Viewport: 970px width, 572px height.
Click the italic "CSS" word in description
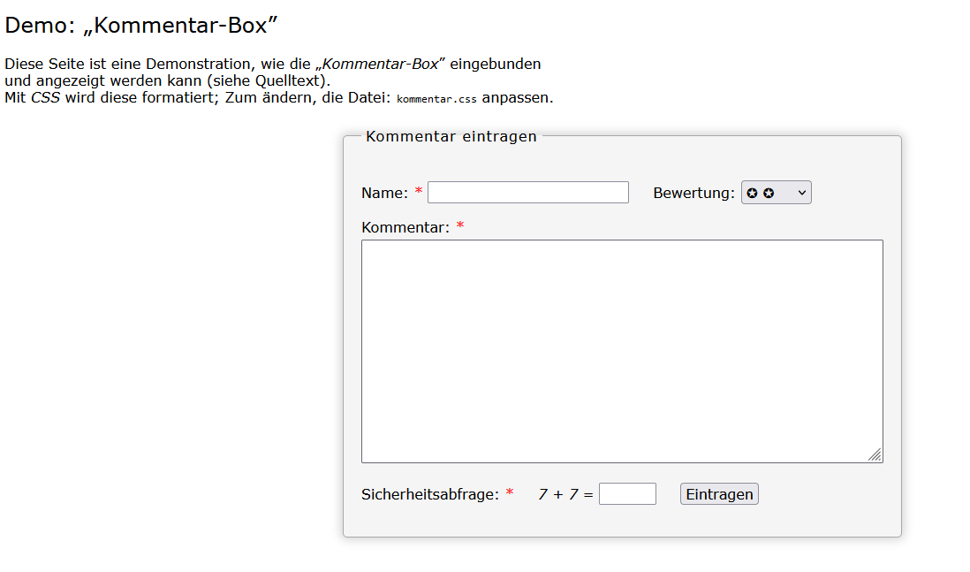(x=46, y=97)
